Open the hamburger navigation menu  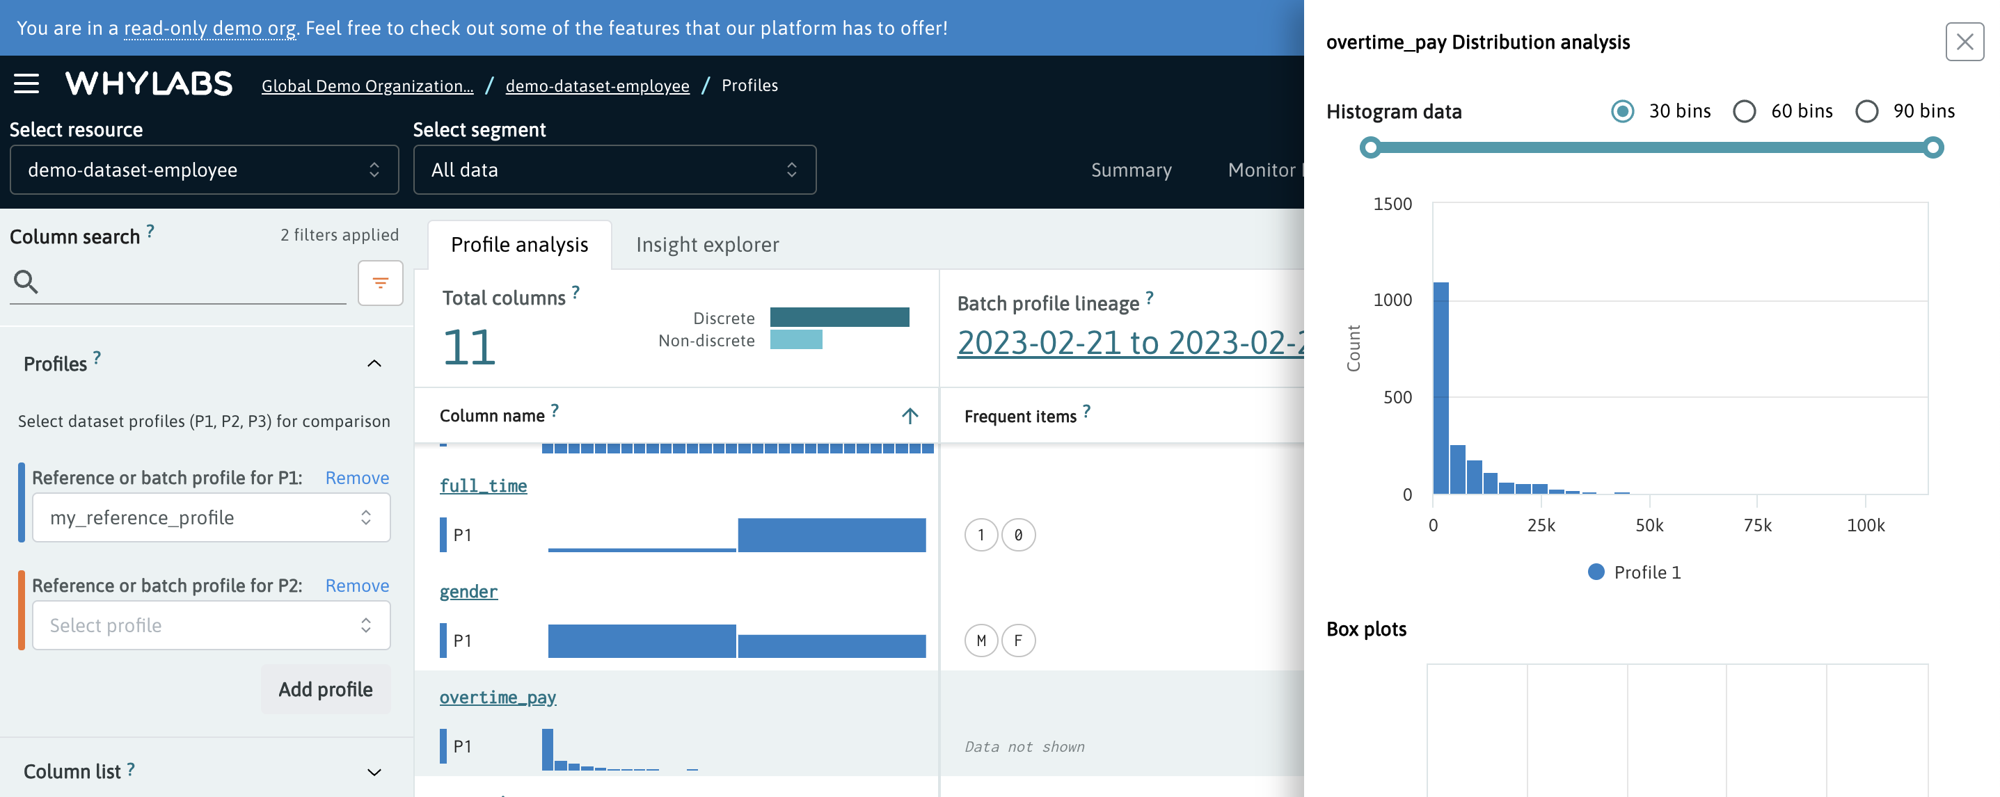(x=26, y=84)
